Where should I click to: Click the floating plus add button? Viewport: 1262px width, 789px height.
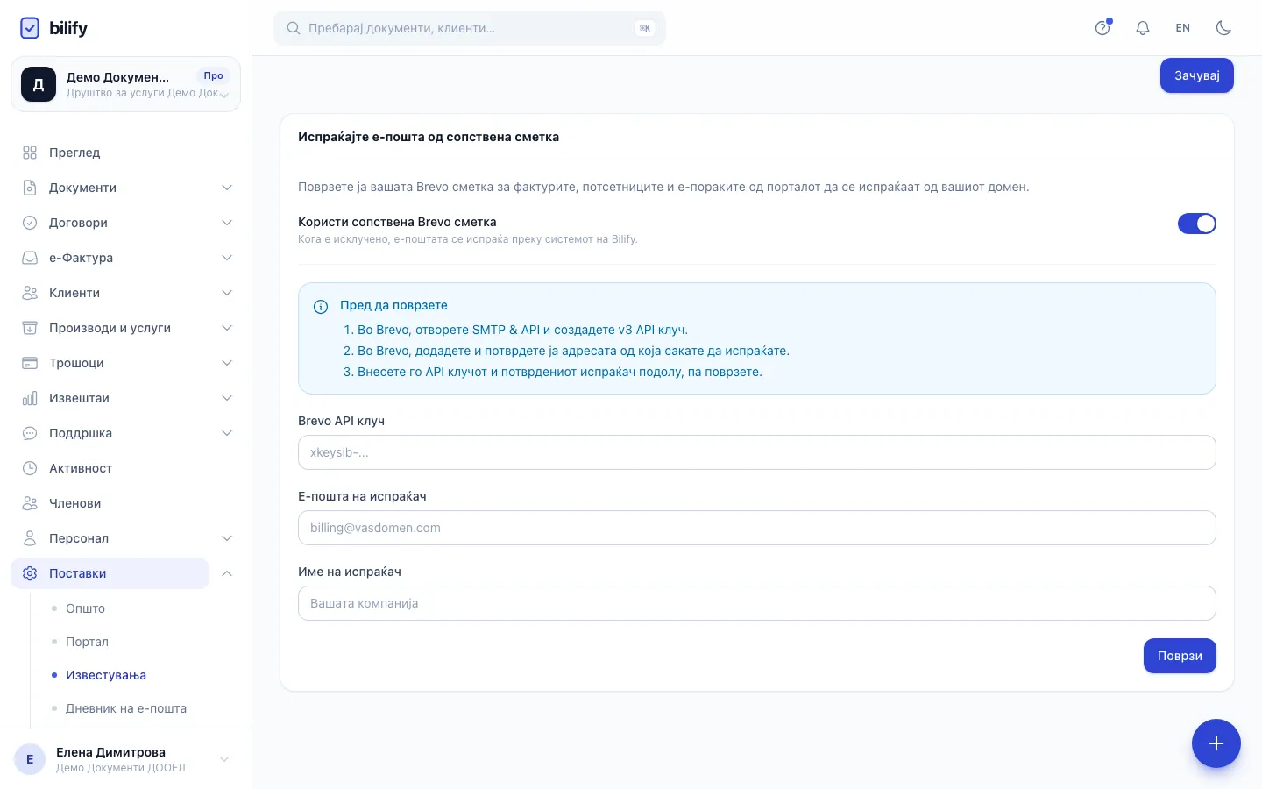tap(1216, 743)
